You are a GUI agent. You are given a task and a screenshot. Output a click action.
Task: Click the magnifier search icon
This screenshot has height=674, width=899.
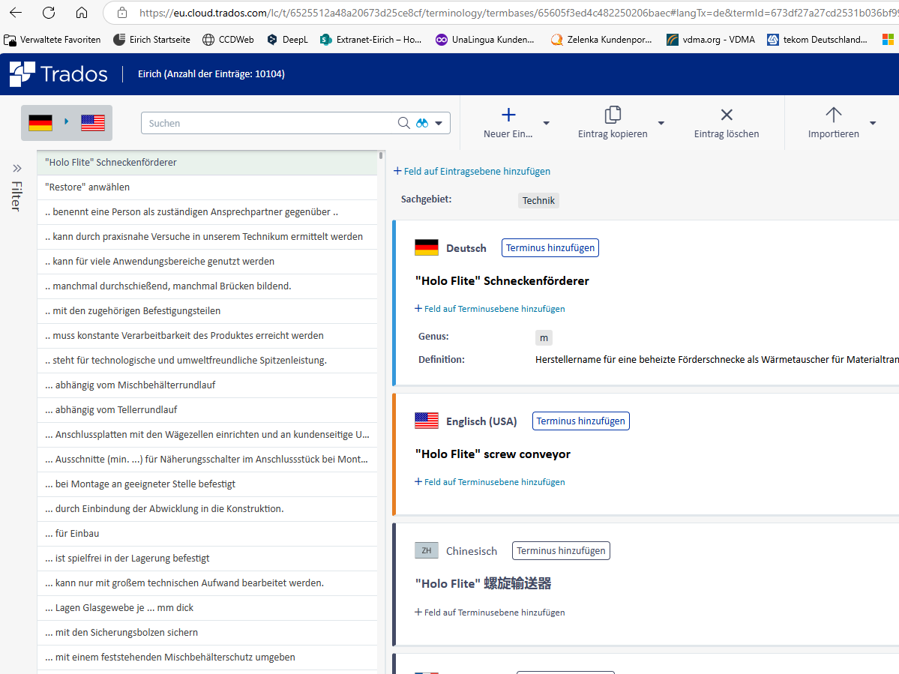point(403,123)
